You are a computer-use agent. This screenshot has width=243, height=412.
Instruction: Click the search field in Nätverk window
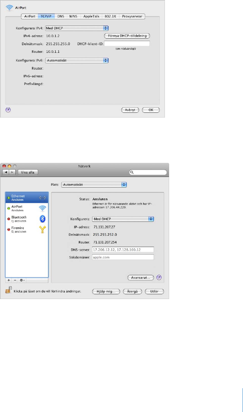click(148, 172)
